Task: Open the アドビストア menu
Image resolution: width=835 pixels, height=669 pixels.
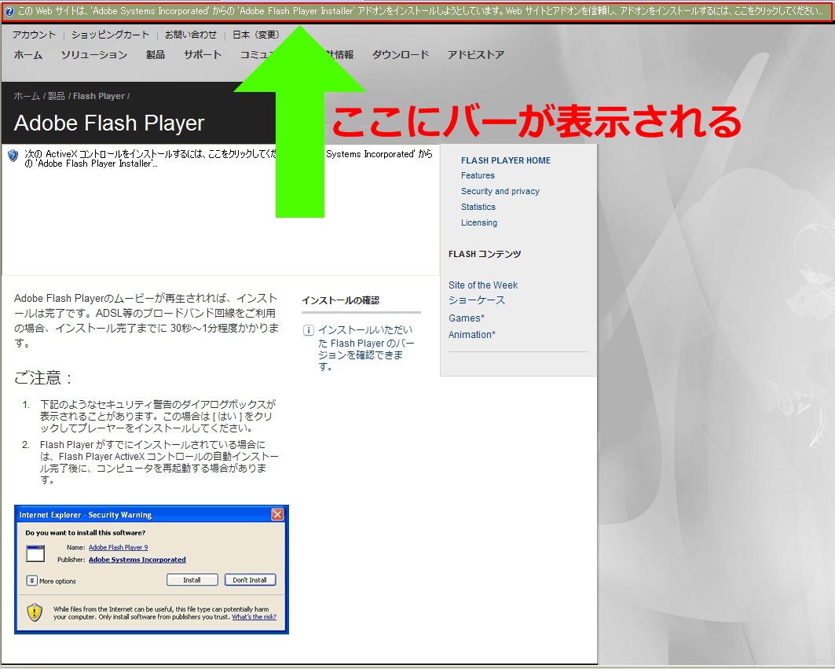Action: [476, 54]
